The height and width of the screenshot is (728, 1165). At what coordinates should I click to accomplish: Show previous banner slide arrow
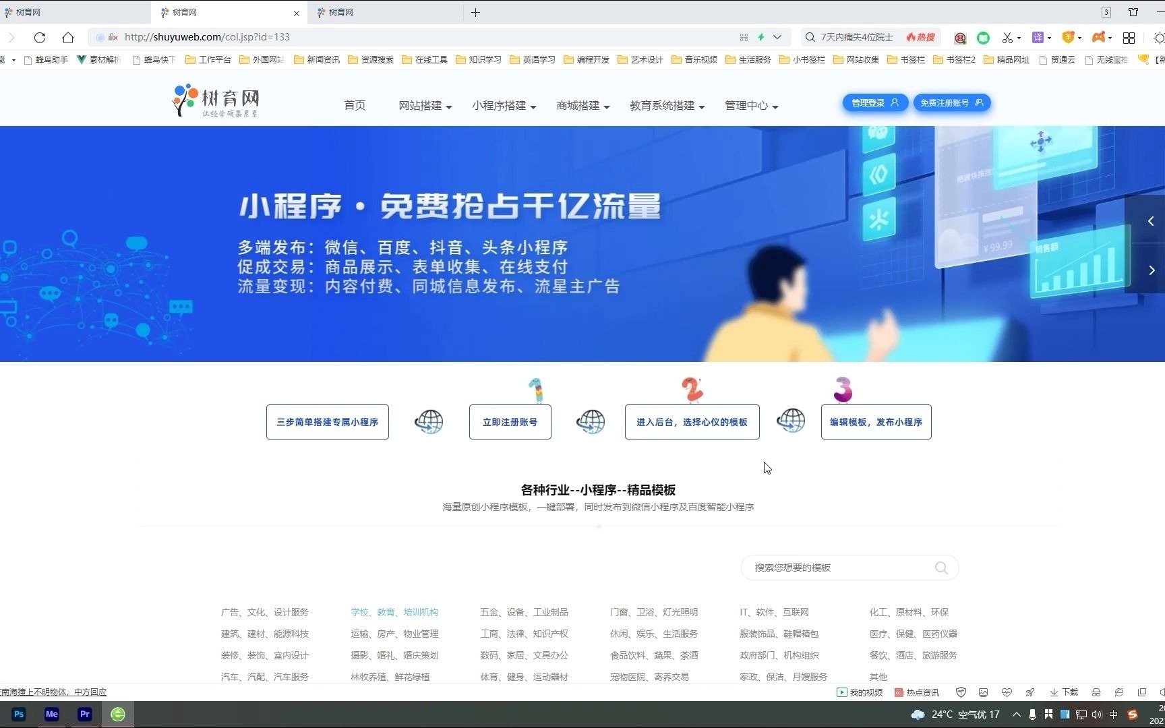(x=1151, y=221)
